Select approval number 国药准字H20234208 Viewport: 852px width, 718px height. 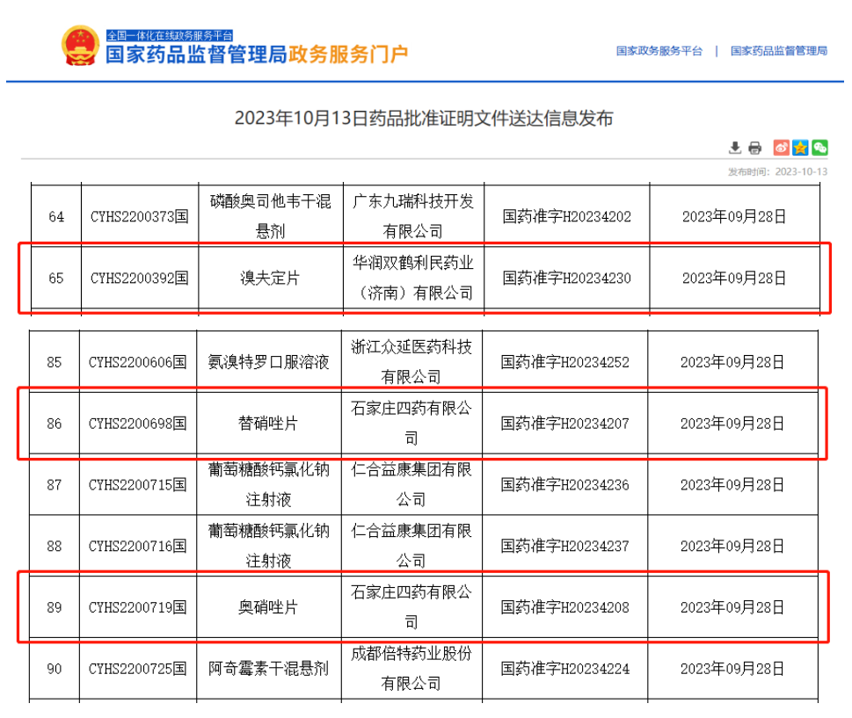click(565, 607)
